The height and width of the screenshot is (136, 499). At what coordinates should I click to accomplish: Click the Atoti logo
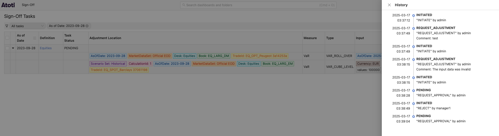(8, 5)
